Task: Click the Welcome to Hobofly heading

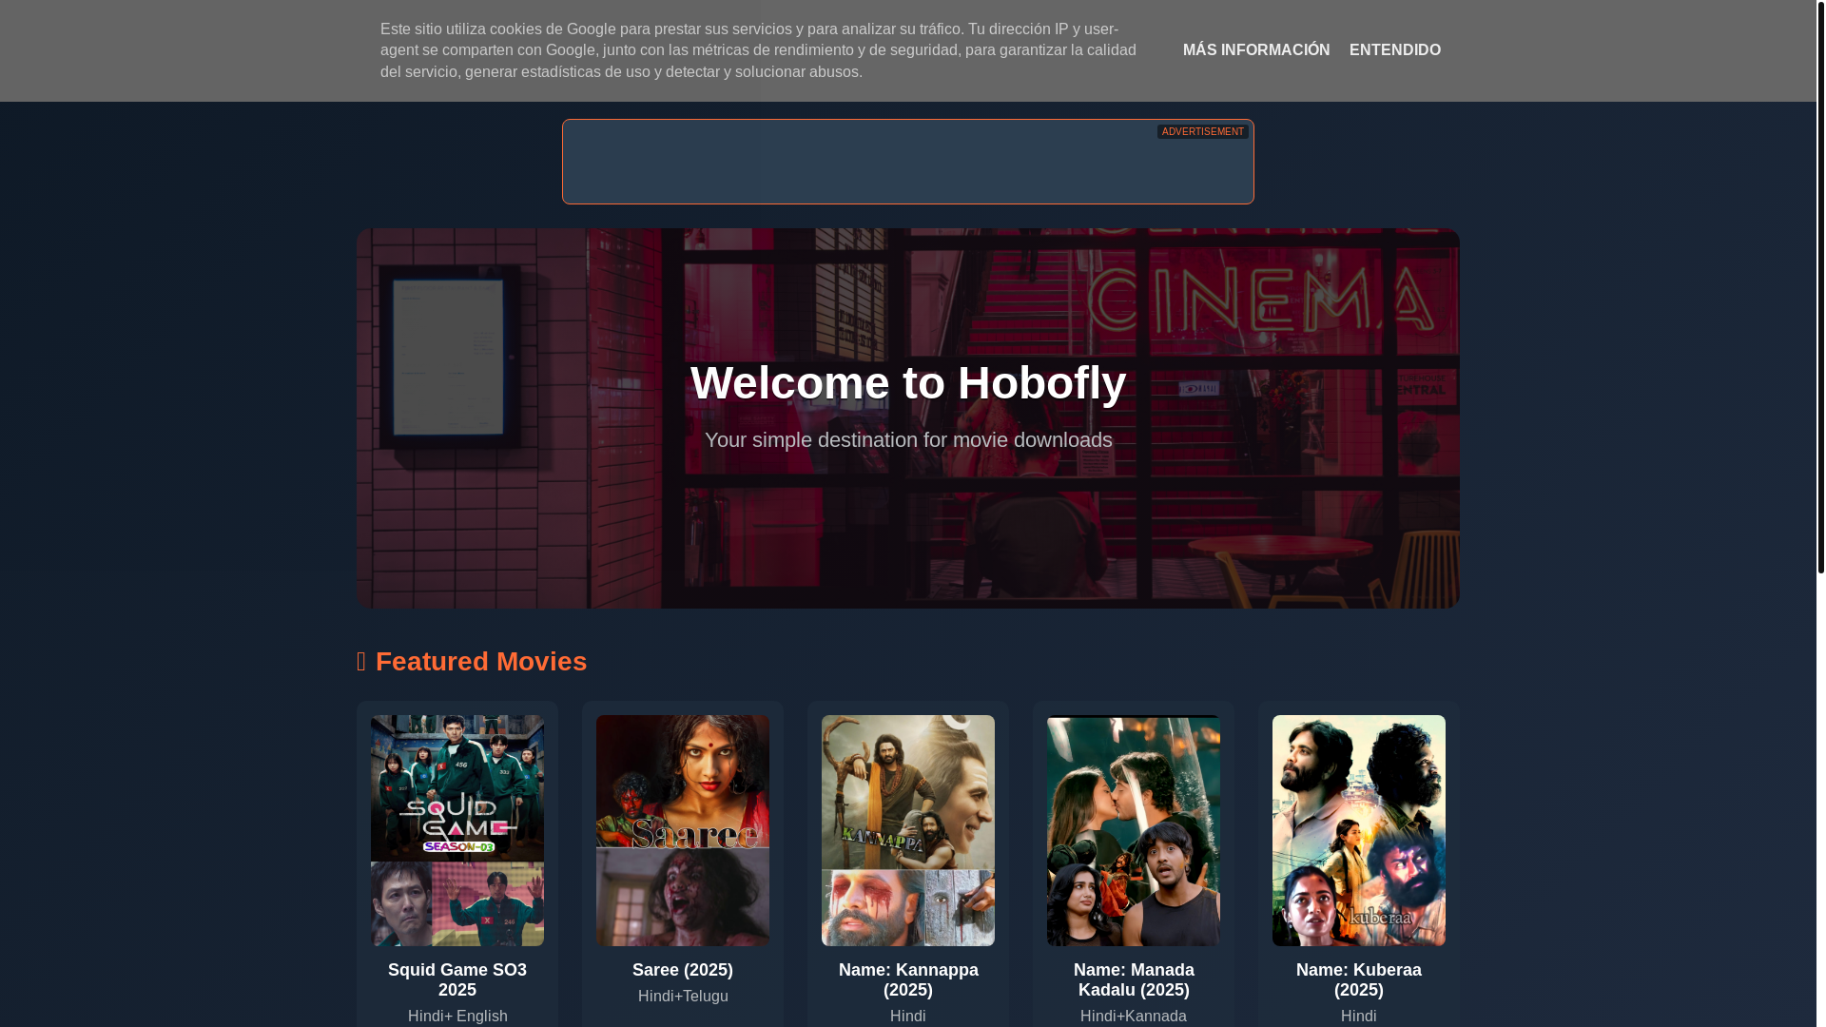Action: click(x=908, y=383)
